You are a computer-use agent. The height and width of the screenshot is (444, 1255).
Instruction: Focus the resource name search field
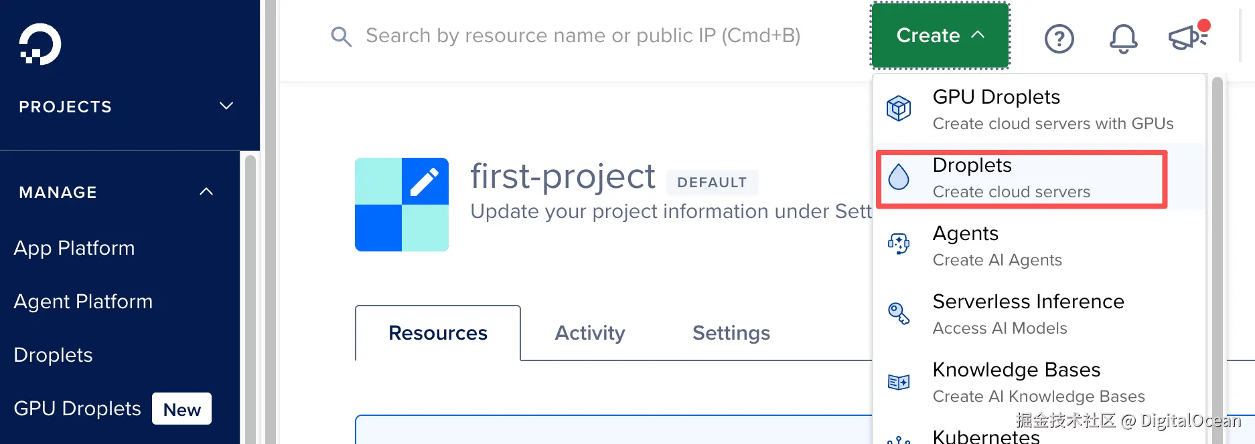click(x=583, y=35)
